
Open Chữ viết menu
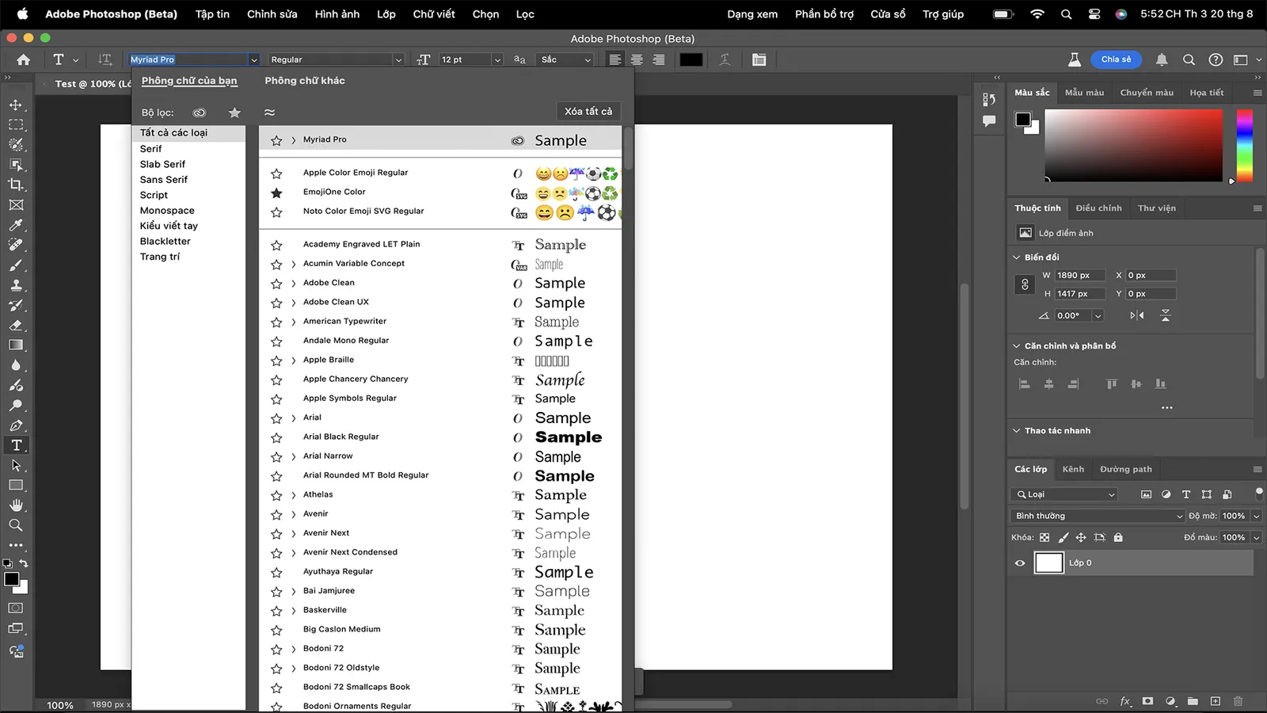point(434,14)
